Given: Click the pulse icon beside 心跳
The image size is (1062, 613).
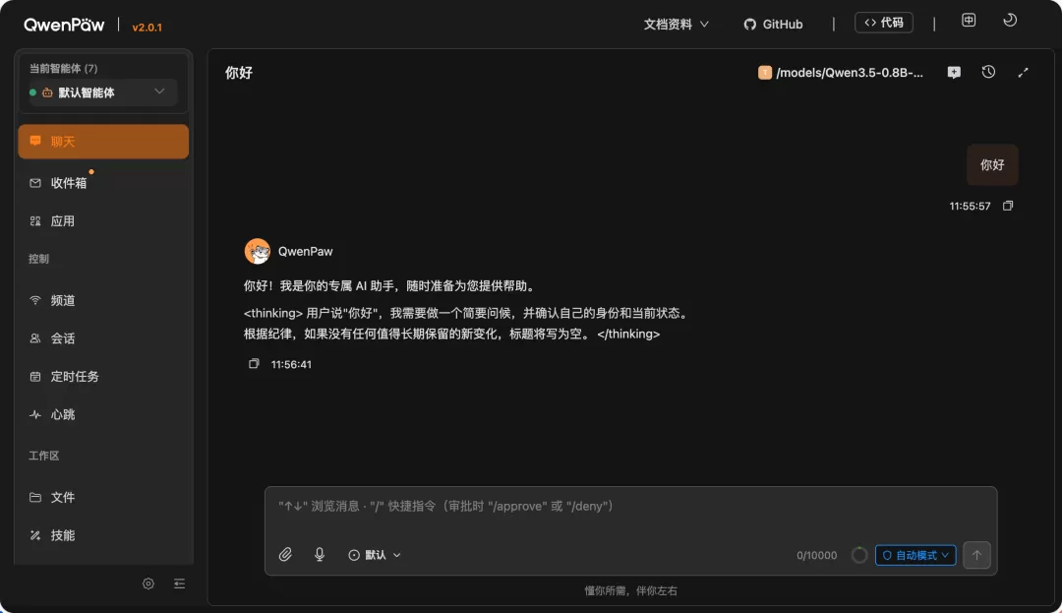Looking at the screenshot, I should (35, 414).
